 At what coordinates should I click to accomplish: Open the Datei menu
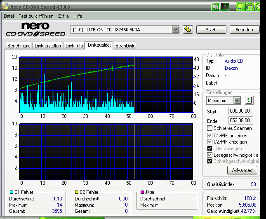9,16
